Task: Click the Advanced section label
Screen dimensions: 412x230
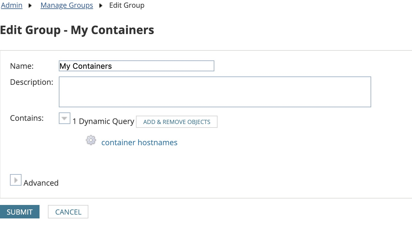Action: click(x=41, y=183)
